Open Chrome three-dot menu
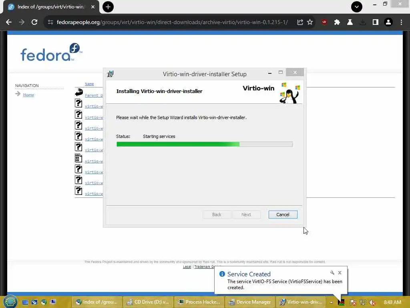The height and width of the screenshot is (308, 410). (x=401, y=22)
